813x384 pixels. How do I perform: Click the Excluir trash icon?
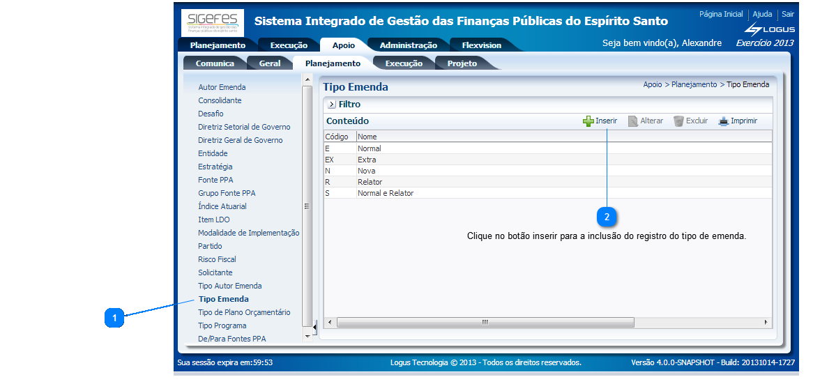pos(678,121)
